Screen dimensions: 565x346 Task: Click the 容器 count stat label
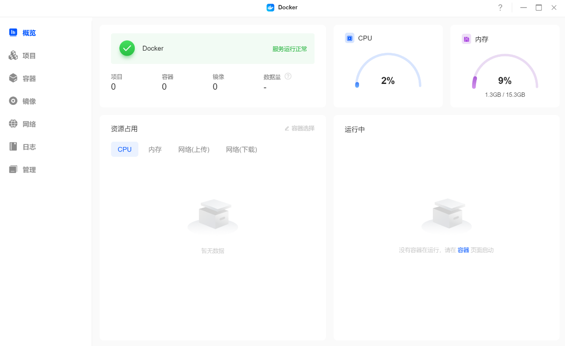(x=168, y=77)
